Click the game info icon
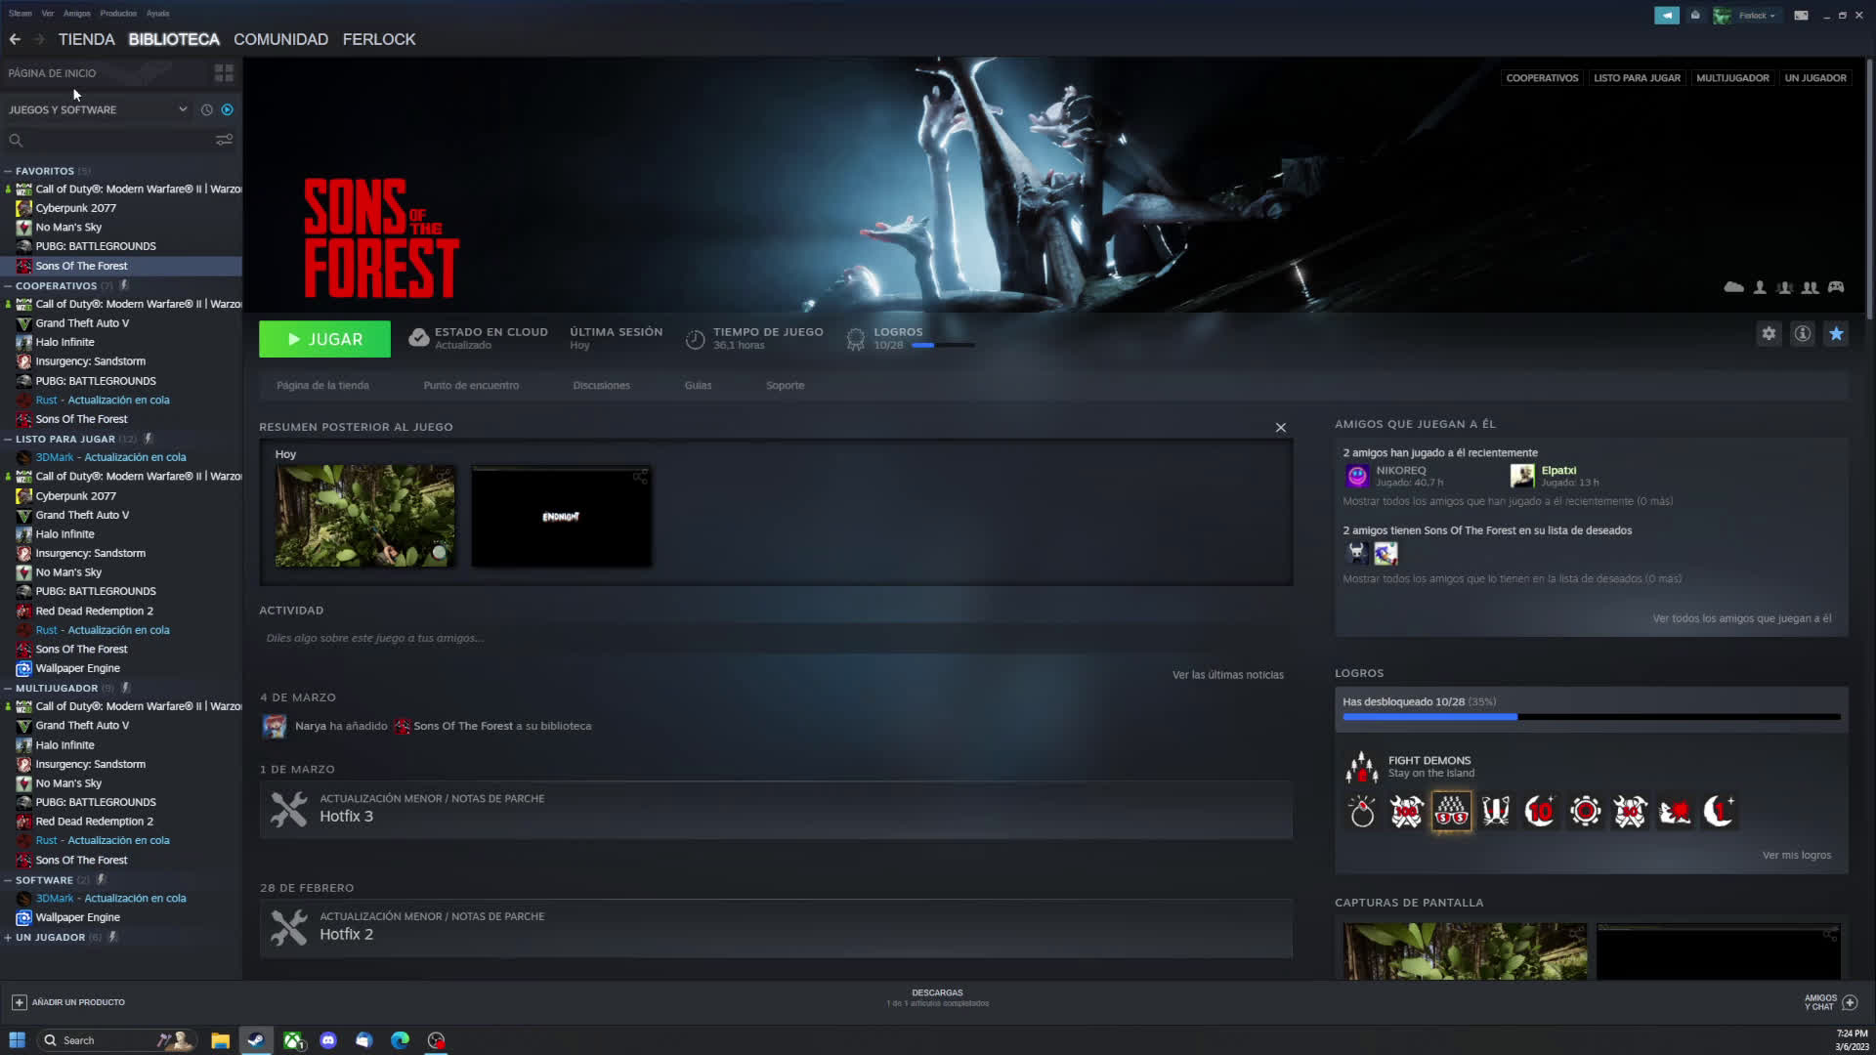This screenshot has height=1055, width=1876. click(x=1803, y=334)
